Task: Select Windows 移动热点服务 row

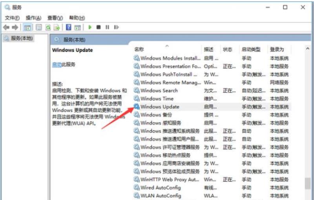Action: tap(212, 155)
